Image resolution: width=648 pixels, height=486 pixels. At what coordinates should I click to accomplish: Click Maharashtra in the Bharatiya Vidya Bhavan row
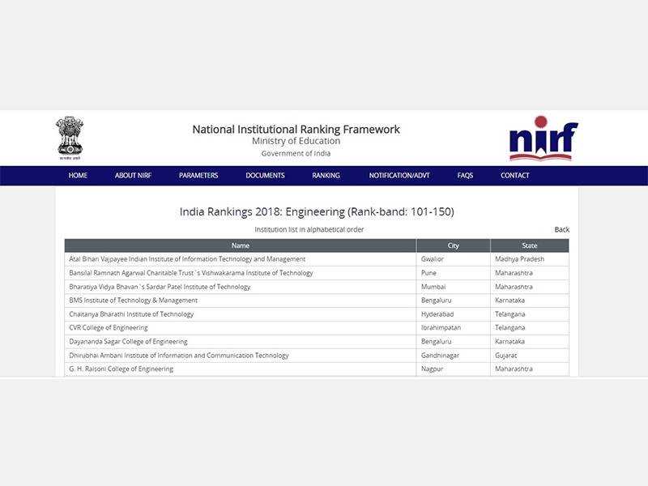tap(514, 287)
